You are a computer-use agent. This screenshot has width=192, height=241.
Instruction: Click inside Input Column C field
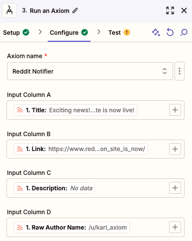pos(96,188)
